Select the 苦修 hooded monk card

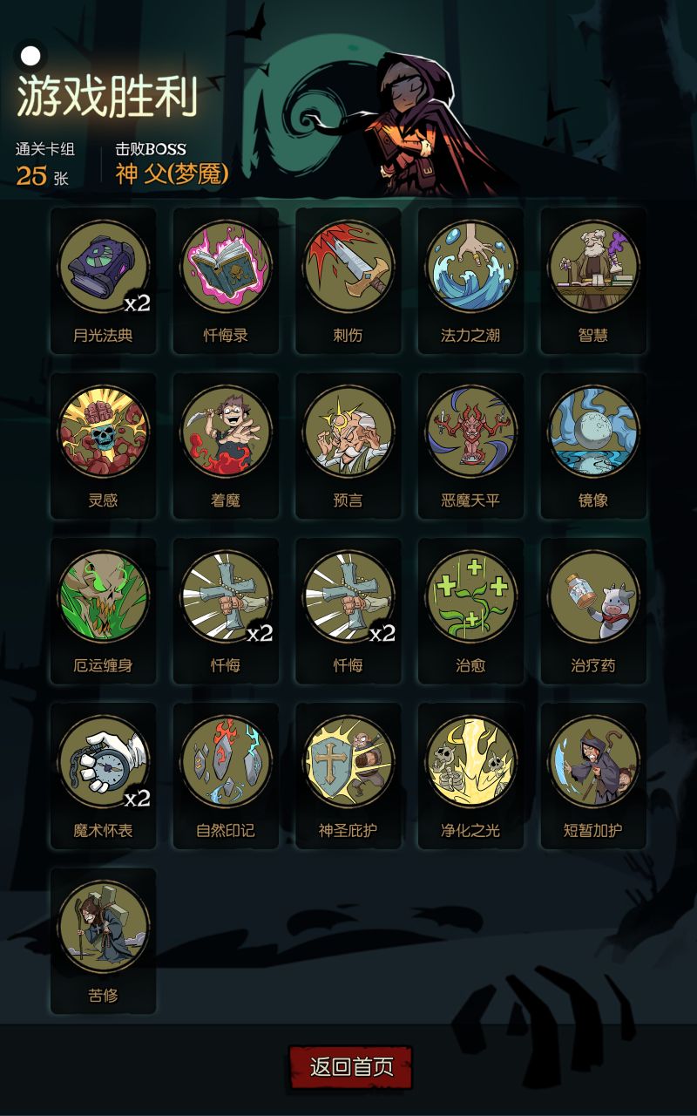point(104,941)
